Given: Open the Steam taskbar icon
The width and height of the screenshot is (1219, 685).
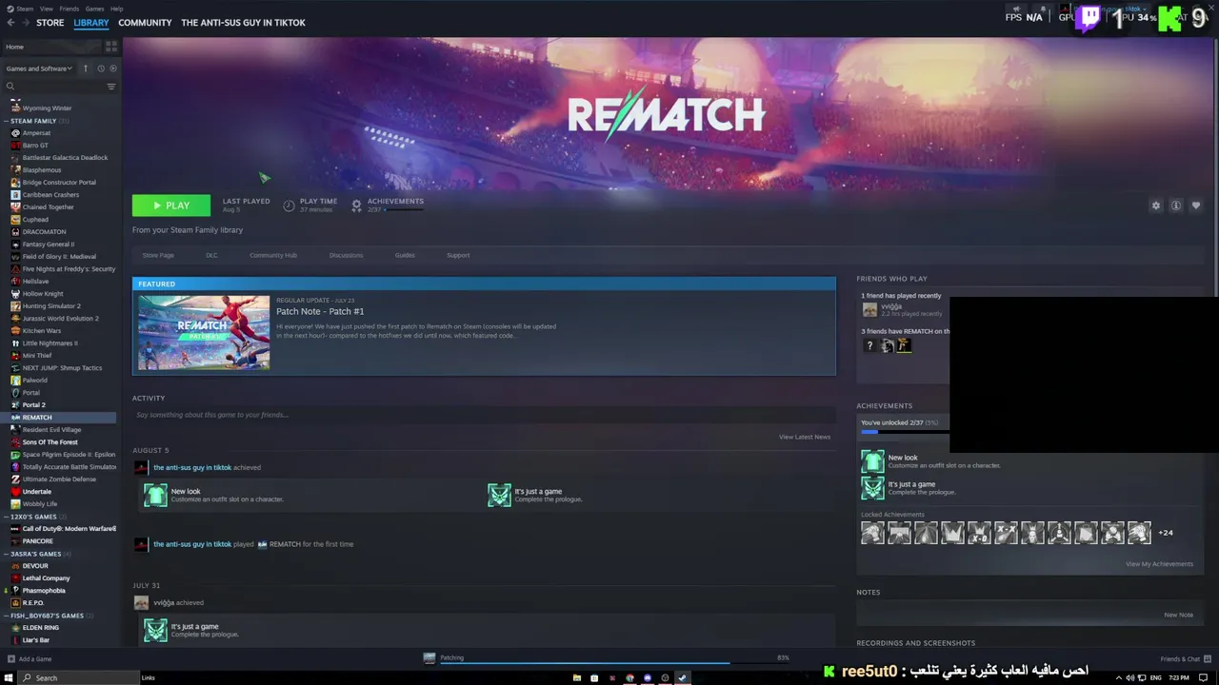Looking at the screenshot, I should [x=682, y=677].
